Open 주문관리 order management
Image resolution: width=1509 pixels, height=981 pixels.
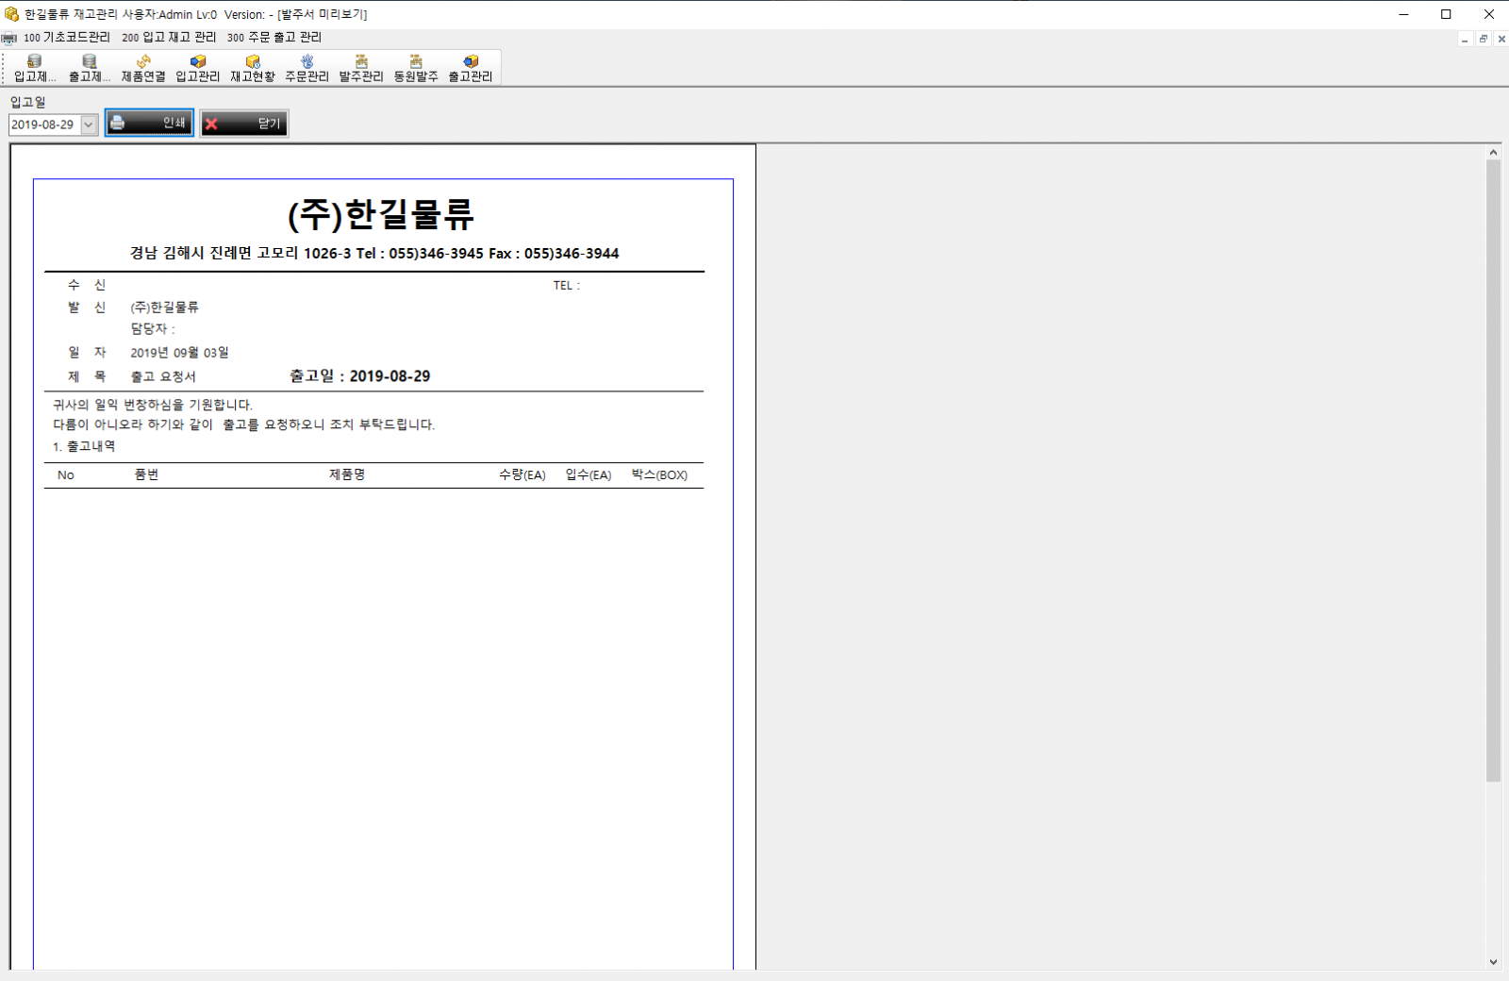[307, 68]
